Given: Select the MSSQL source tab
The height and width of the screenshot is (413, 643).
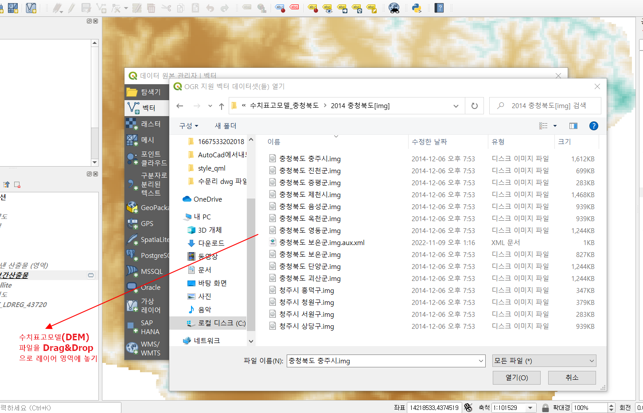Looking at the screenshot, I should pyautogui.click(x=147, y=271).
